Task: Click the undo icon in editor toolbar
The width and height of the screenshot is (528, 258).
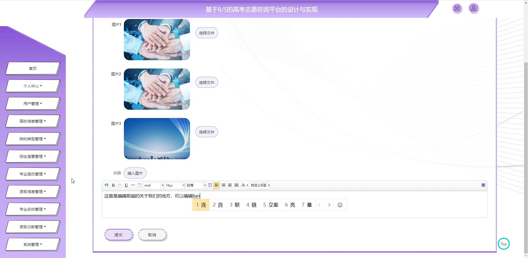Action: [107, 185]
